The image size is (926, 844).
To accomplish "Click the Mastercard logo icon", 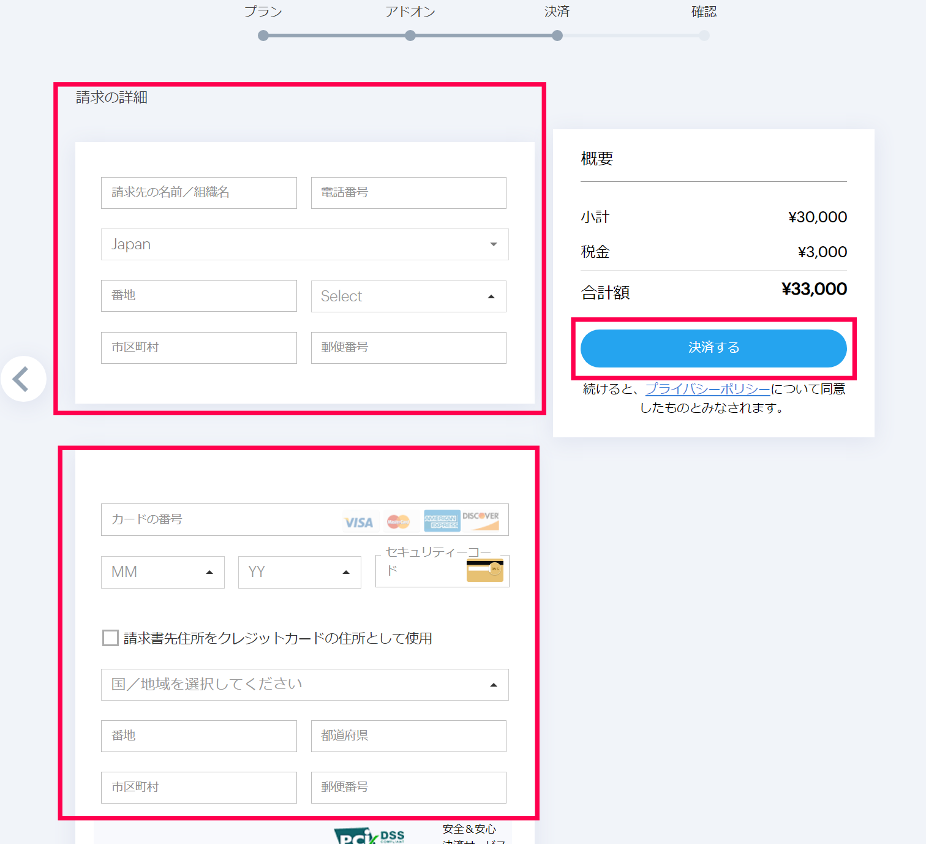I will [398, 521].
